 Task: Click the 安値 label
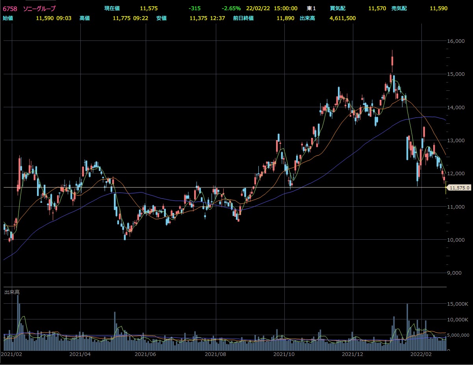coord(161,18)
